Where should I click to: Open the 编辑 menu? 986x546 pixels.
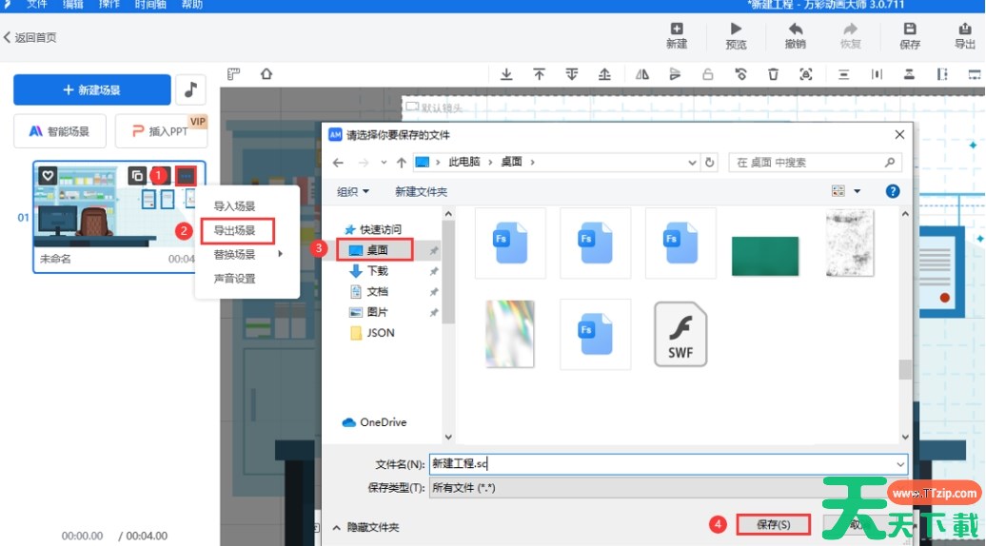(73, 5)
